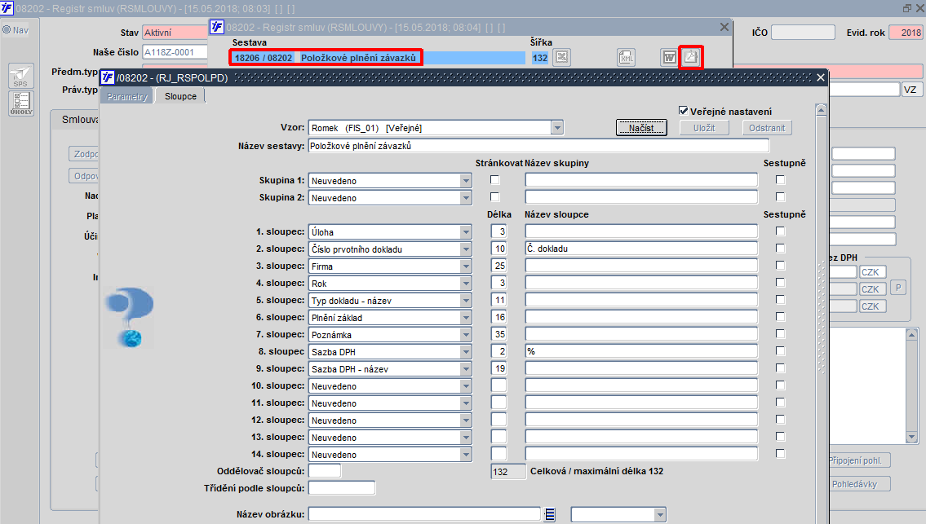Open the 3. sloupec Firma dropdown
This screenshot has height=524, width=926.
[x=466, y=266]
